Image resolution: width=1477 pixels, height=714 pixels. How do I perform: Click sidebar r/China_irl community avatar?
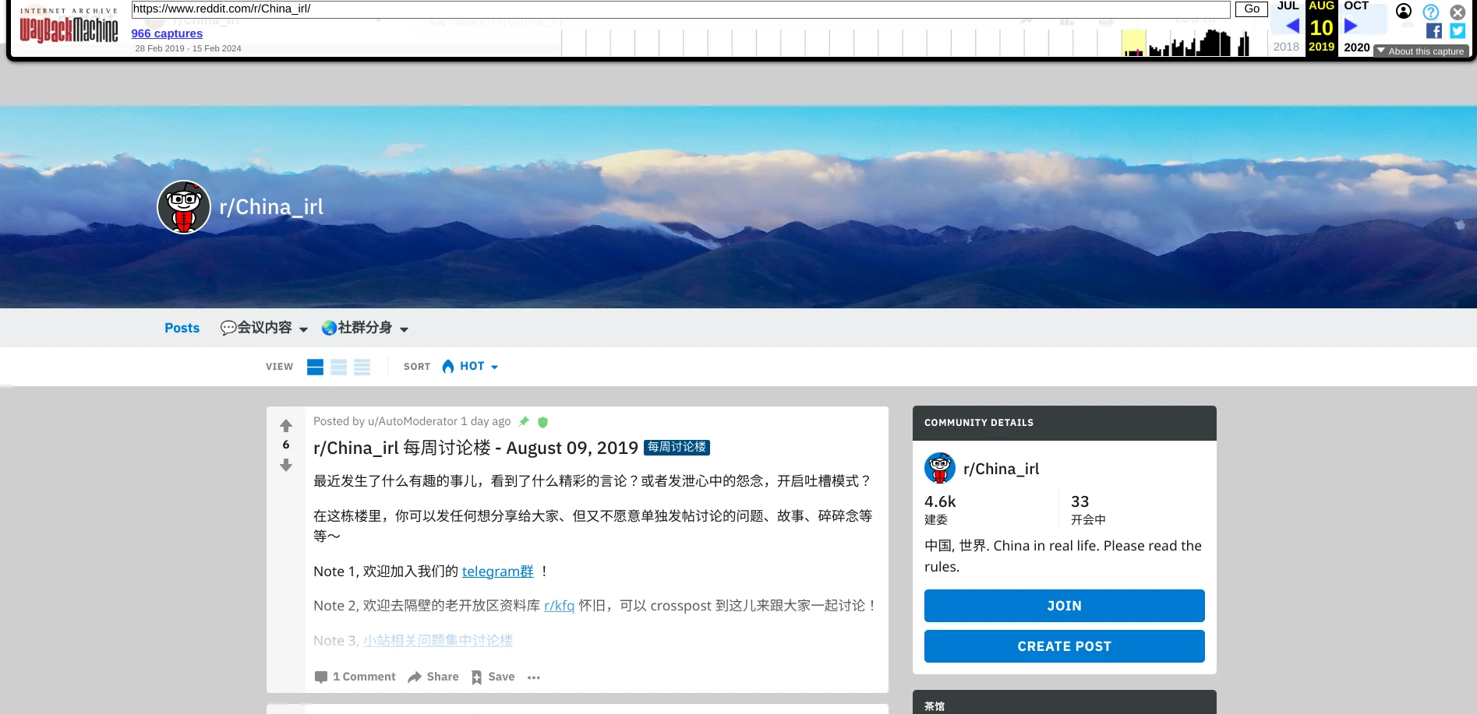940,468
